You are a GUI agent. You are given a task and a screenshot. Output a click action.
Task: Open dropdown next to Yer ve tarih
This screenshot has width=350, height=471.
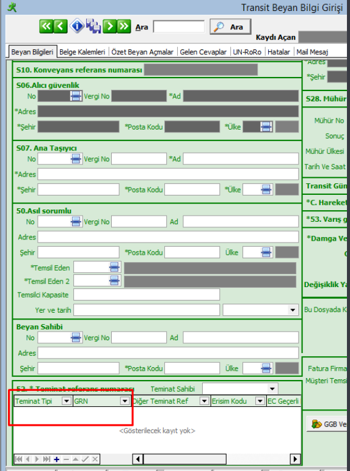[293, 310]
